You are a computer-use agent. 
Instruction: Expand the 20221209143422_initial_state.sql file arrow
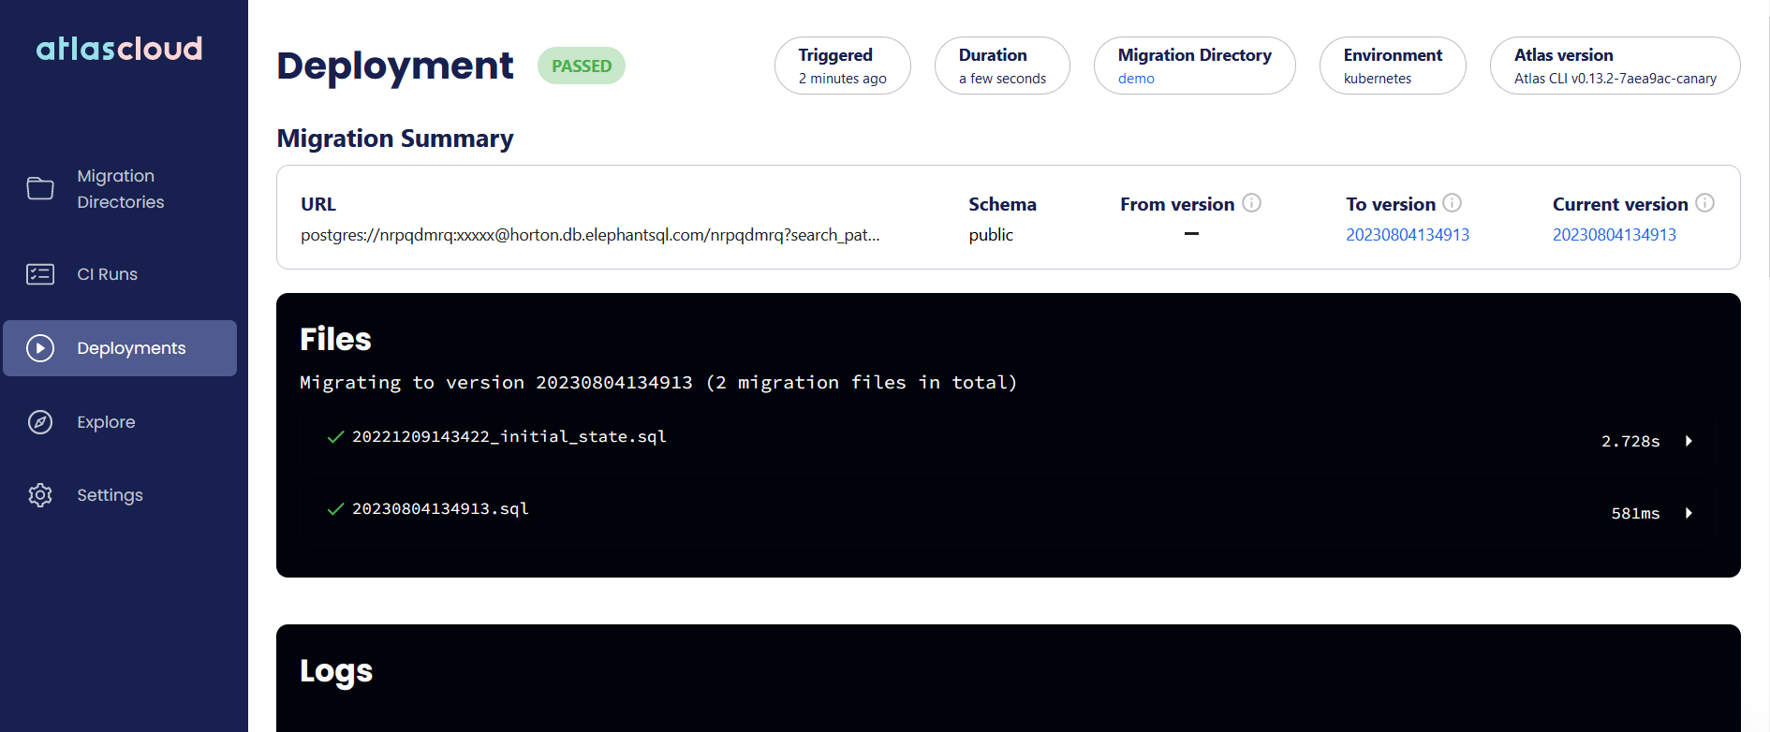[x=1689, y=441]
